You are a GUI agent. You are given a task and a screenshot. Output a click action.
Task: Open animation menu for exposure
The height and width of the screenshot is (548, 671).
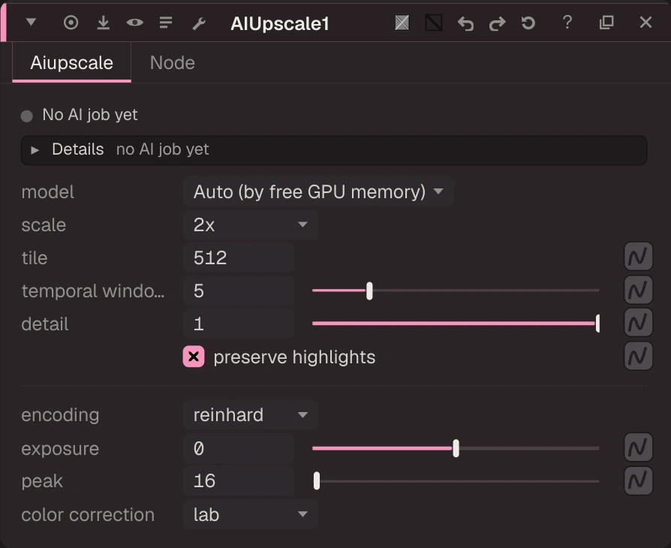[638, 448]
